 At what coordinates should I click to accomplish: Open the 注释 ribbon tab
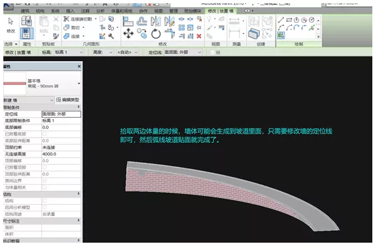coord(85,11)
